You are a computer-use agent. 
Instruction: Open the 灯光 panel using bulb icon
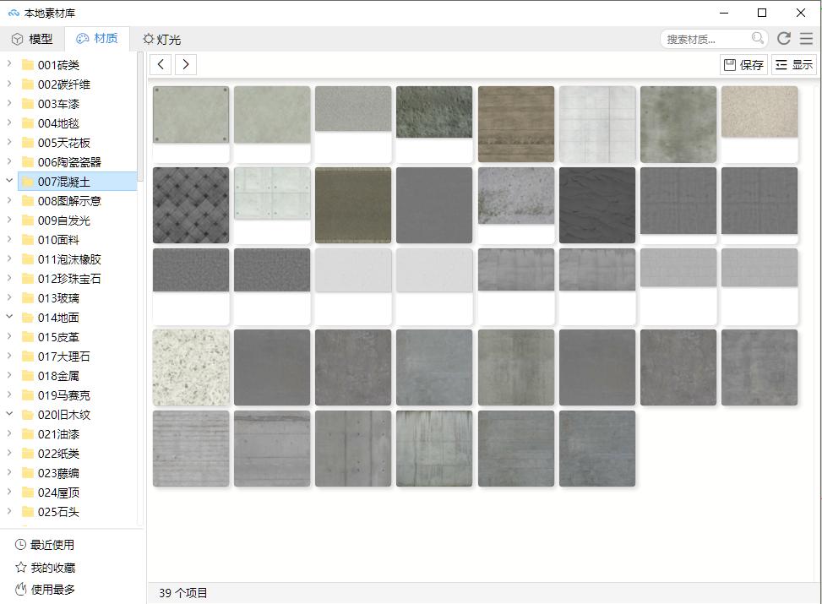149,38
